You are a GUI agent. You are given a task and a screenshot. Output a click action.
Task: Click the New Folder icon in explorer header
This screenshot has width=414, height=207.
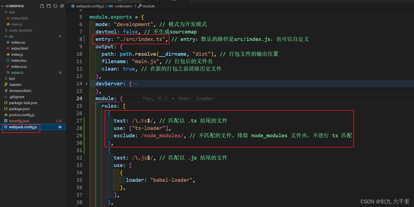[49, 6]
